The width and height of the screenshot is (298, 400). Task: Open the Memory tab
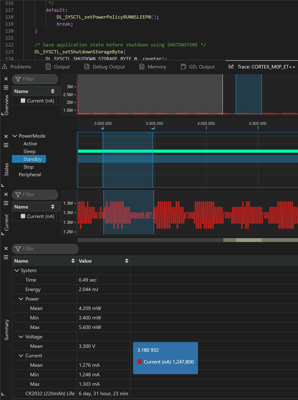pos(153,67)
